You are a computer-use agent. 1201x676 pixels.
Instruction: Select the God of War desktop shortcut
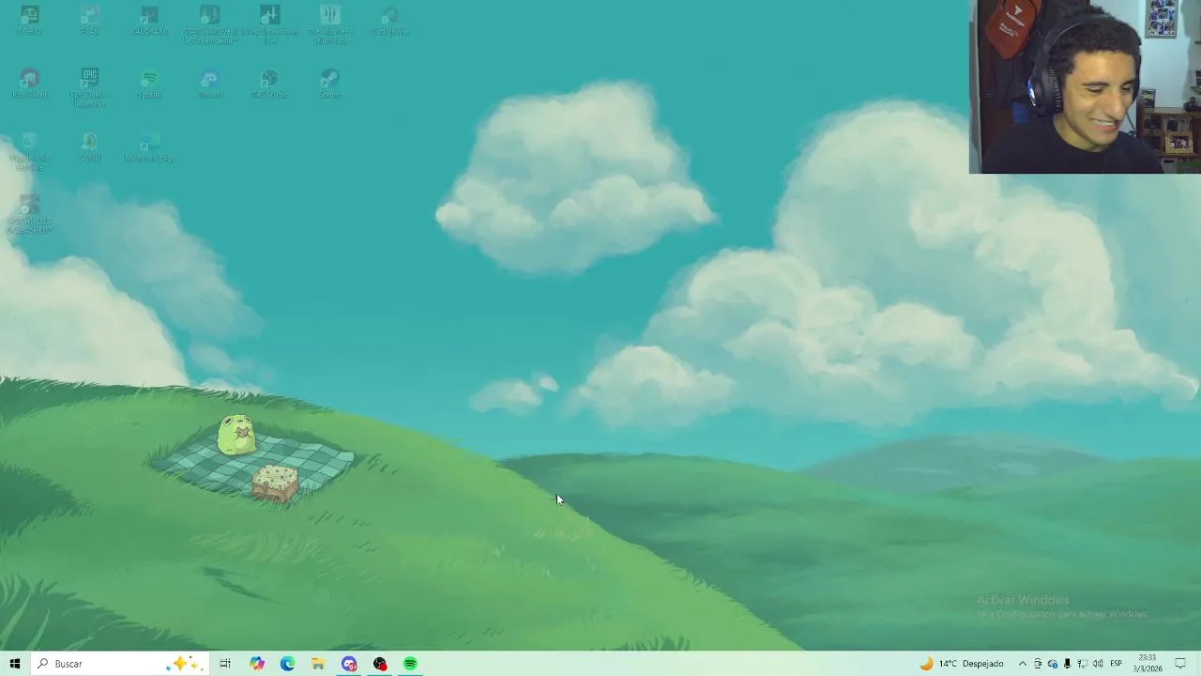coord(389,20)
